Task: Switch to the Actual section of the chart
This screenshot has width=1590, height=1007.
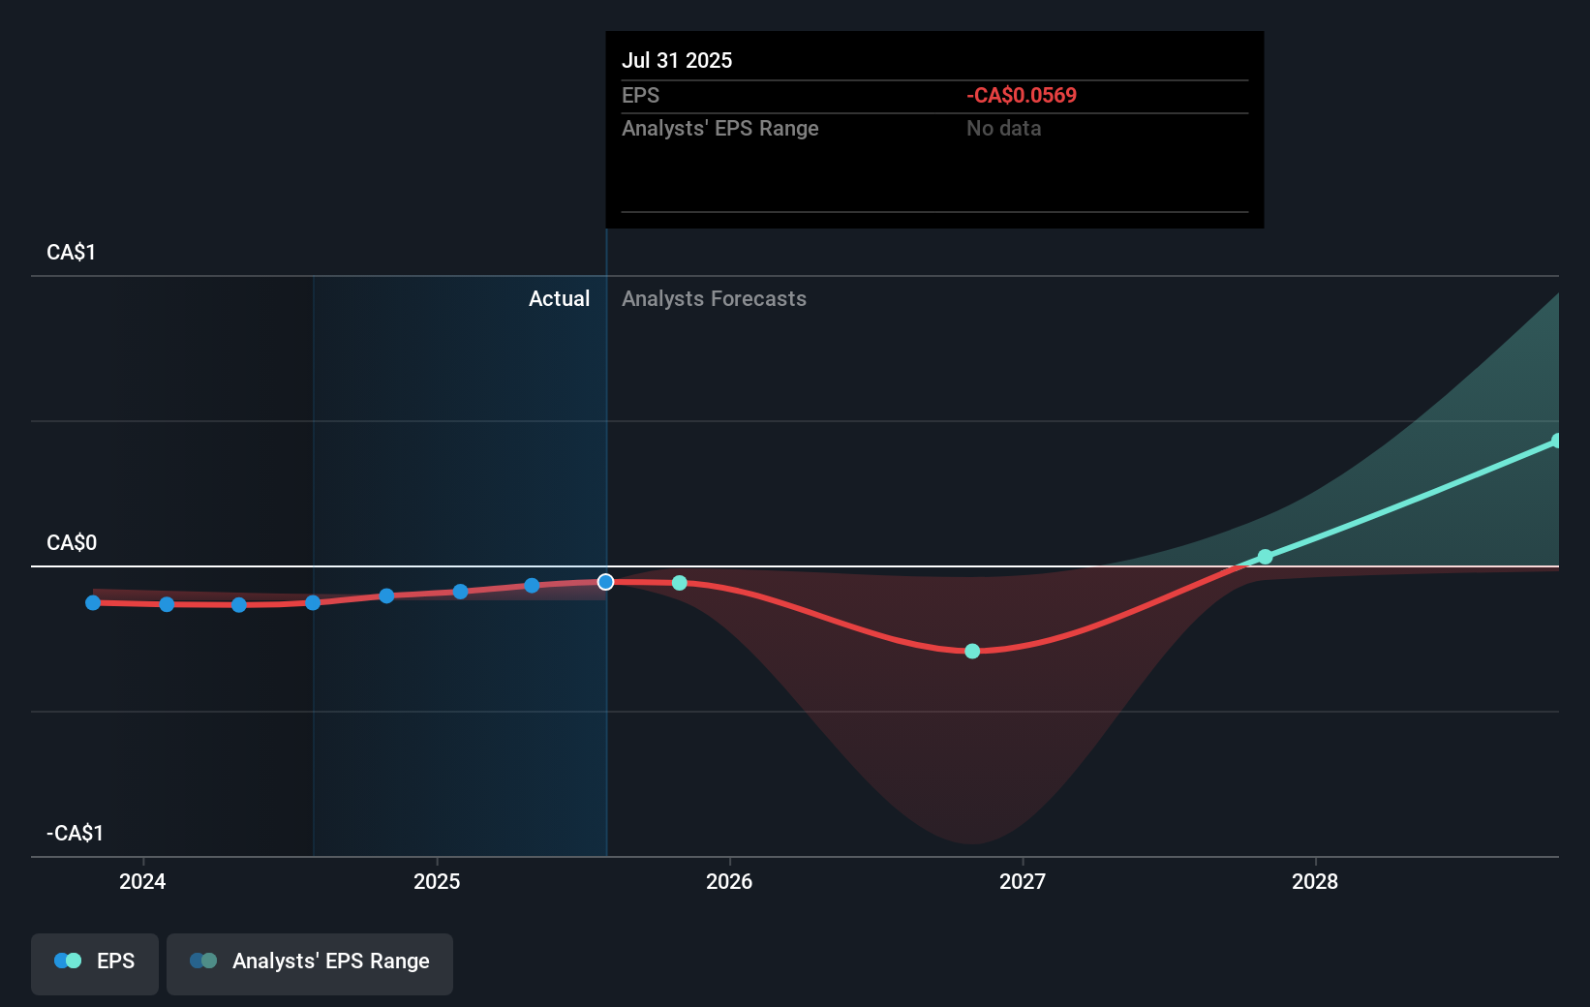Action: coord(560,298)
